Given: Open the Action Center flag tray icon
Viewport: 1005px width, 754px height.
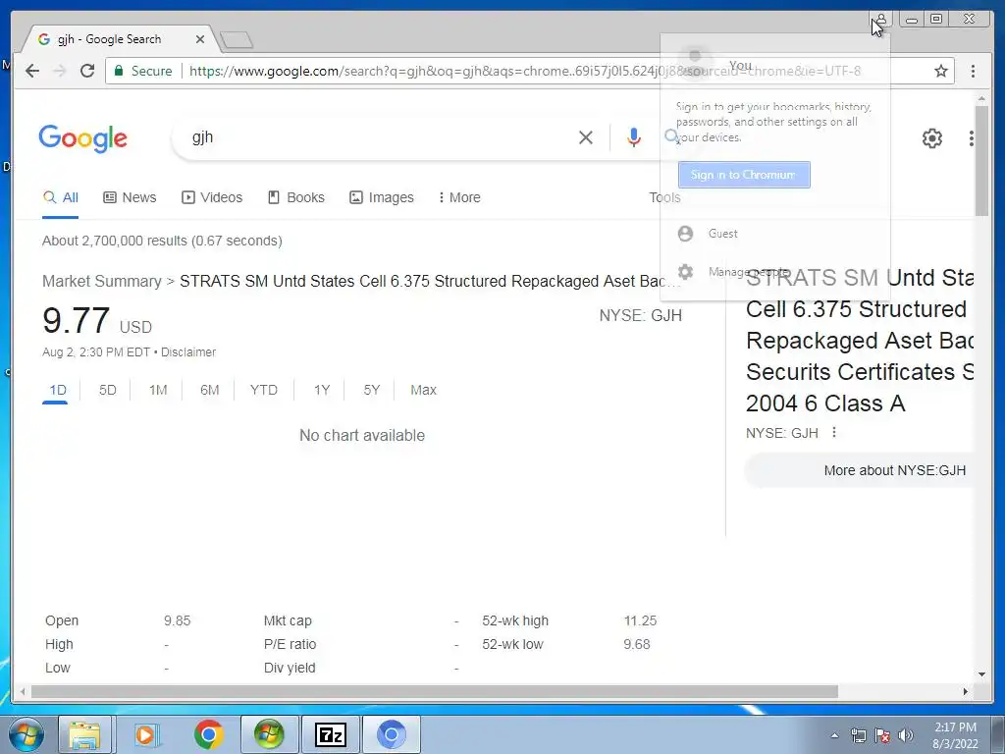Looking at the screenshot, I should tap(882, 735).
